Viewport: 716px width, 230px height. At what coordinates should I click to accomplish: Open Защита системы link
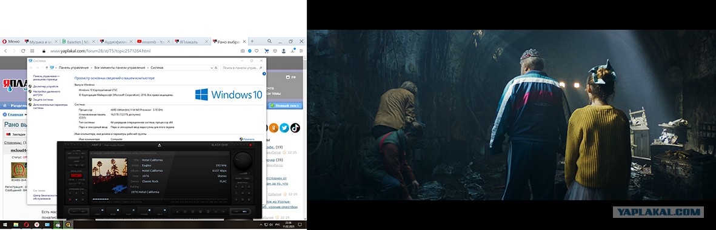[x=43, y=99]
